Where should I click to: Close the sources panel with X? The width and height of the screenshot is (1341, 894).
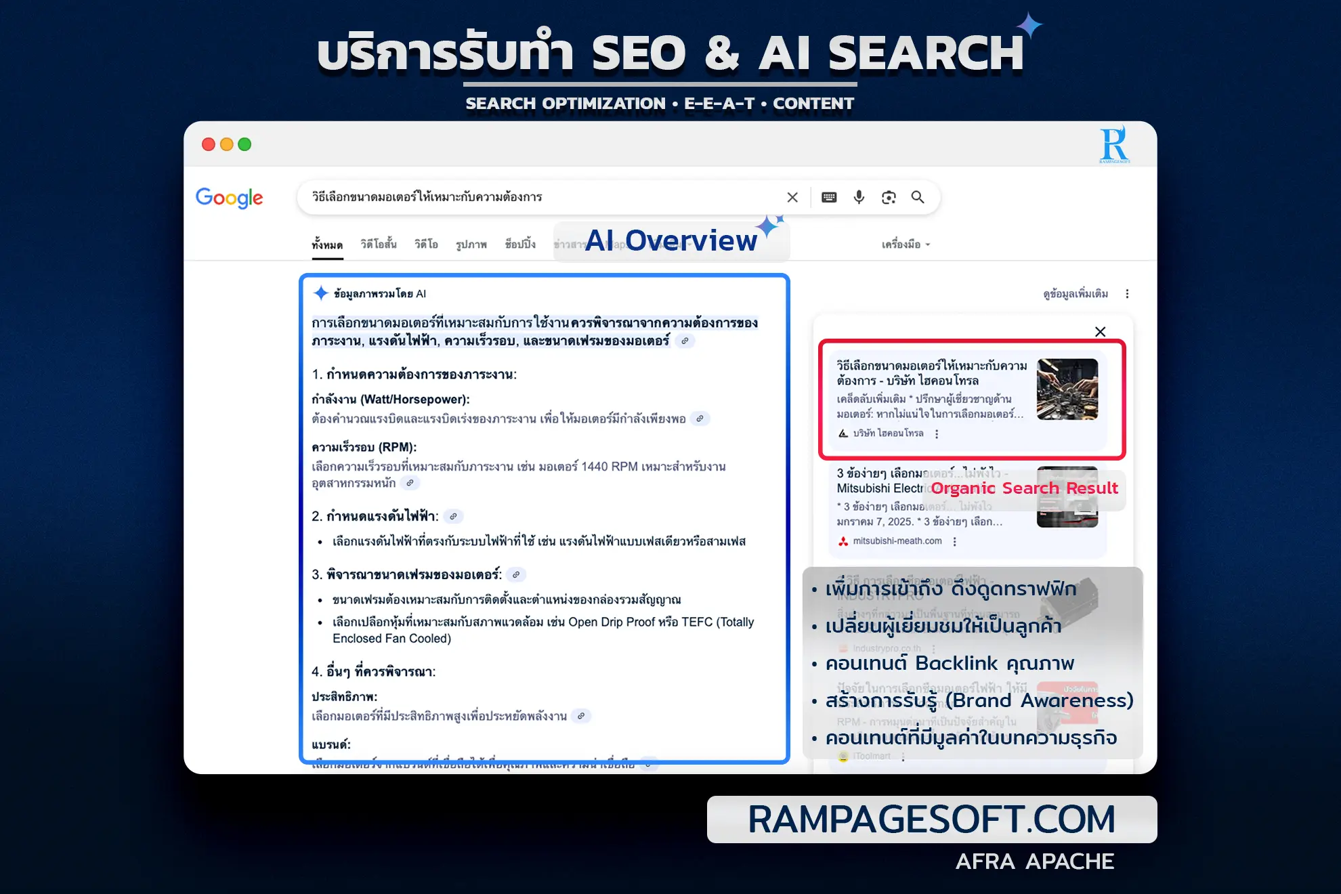[1101, 332]
